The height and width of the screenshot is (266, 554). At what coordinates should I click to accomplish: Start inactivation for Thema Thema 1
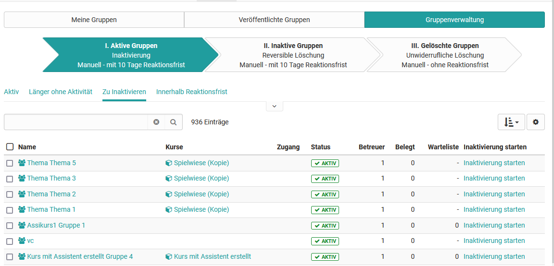494,210
